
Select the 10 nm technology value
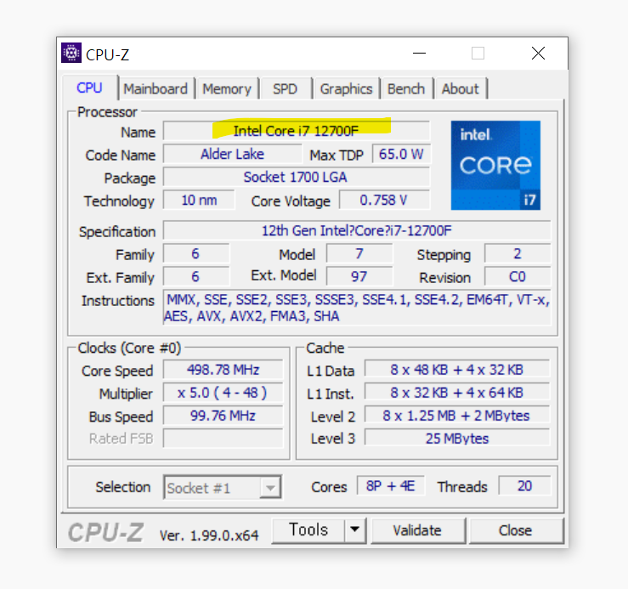click(x=199, y=200)
